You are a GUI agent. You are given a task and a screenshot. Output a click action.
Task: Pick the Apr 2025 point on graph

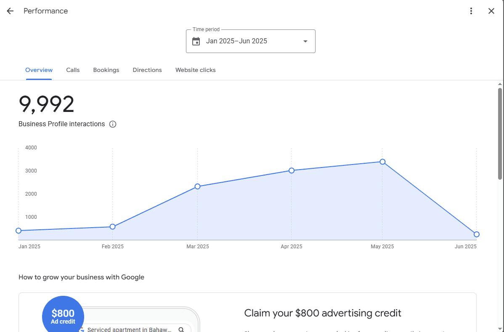[292, 170]
